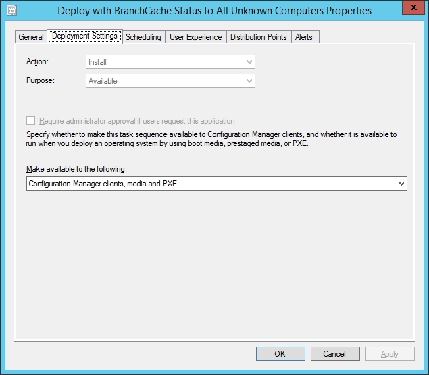
Task: Switch to the Alerts tab
Action: point(304,37)
